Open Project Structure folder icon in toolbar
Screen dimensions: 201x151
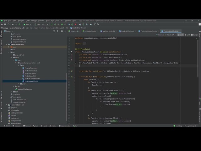(91, 25)
